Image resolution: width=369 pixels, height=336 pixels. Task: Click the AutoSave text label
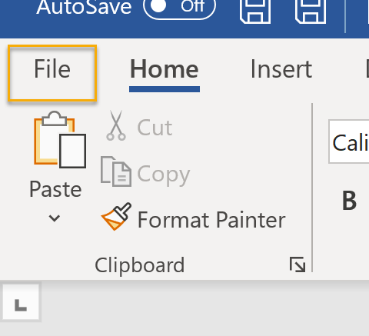(x=84, y=7)
